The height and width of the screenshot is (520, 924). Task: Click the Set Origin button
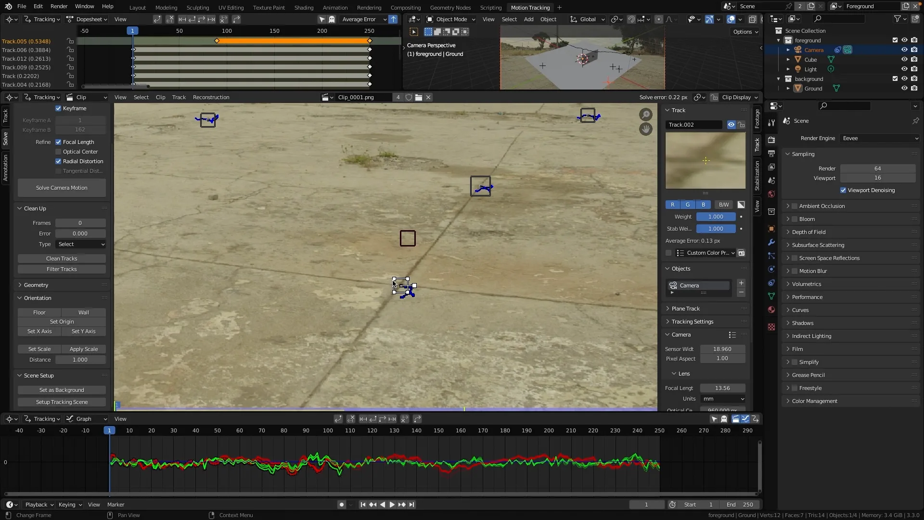point(62,321)
